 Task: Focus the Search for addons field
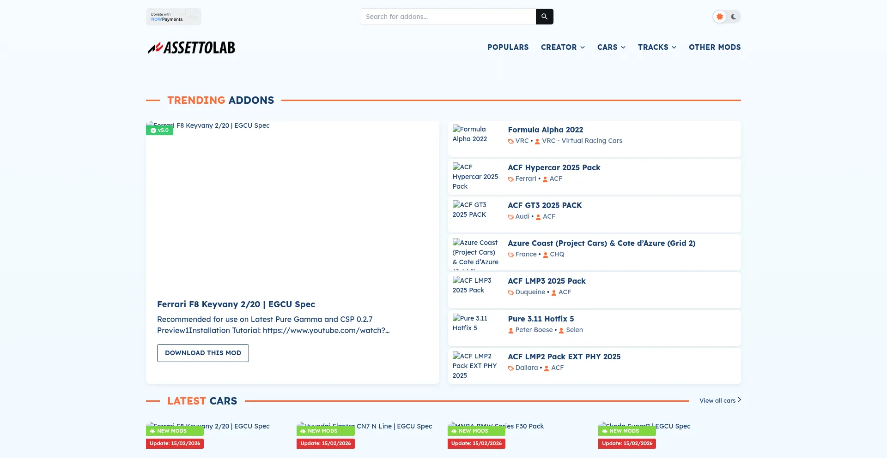coord(448,17)
